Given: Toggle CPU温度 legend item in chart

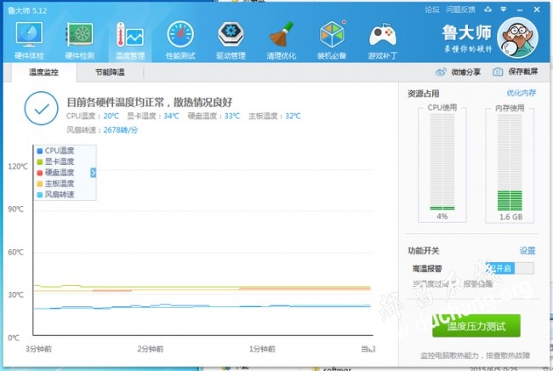Looking at the screenshot, I should click(55, 151).
